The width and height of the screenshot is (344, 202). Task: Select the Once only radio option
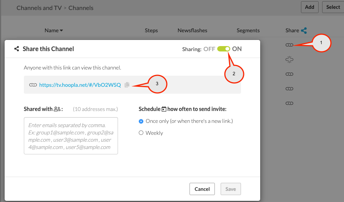(x=141, y=121)
